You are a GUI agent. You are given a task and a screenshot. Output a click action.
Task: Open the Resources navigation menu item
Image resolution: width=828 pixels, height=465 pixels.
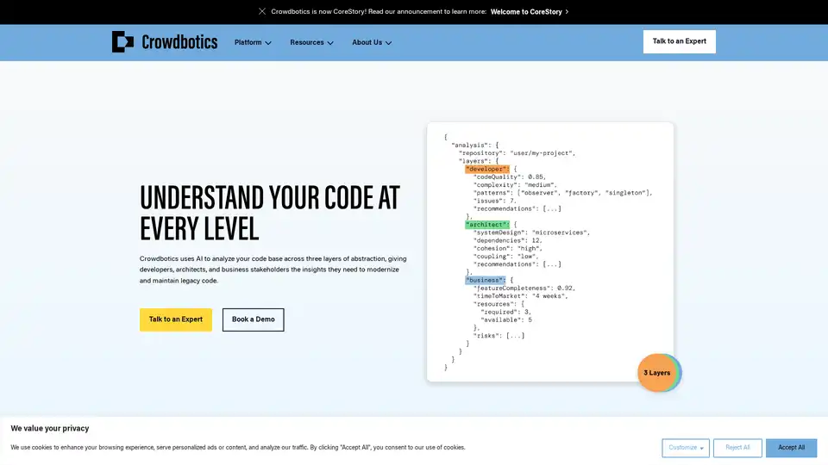[x=307, y=42]
